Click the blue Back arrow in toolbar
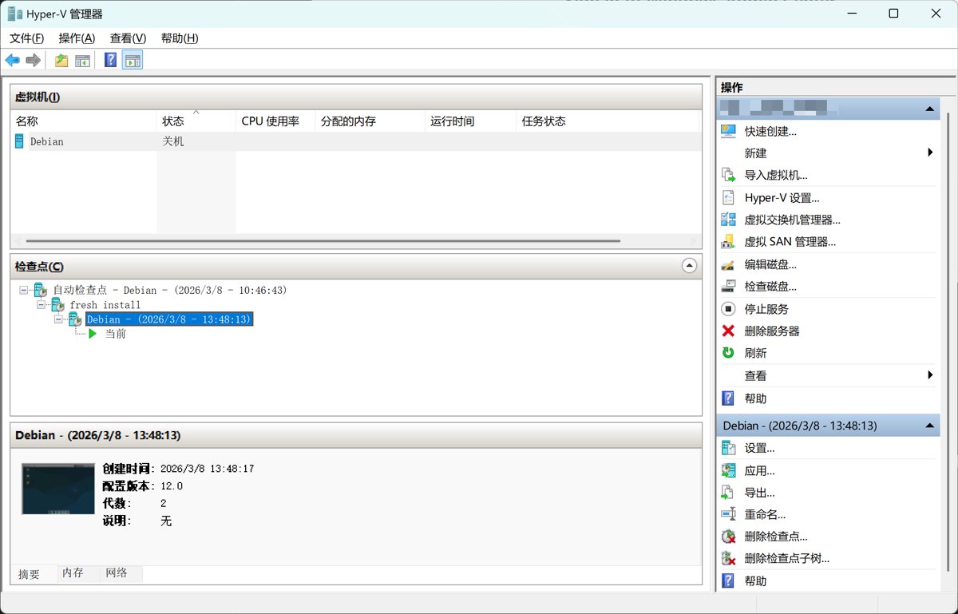 (13, 61)
